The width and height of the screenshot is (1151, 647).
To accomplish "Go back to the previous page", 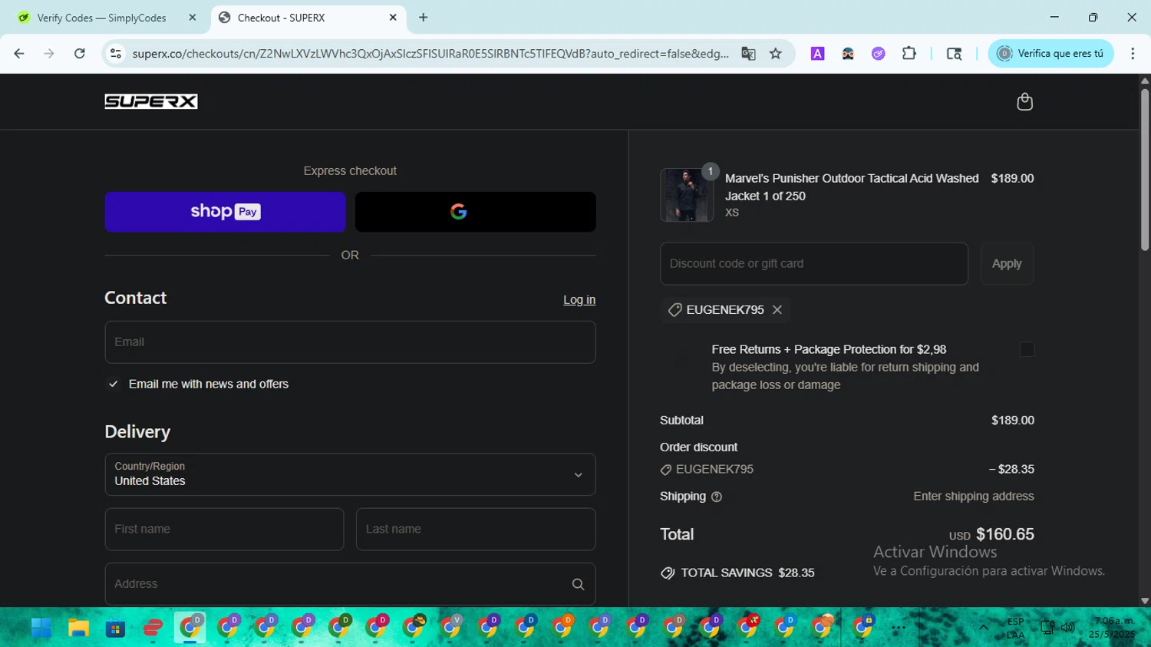I will 19,54.
